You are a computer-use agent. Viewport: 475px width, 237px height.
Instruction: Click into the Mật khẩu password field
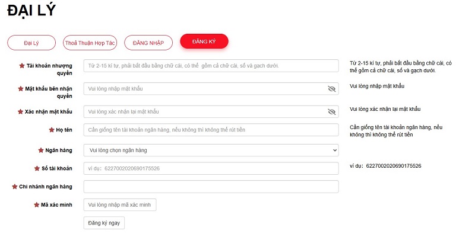[x=211, y=88]
